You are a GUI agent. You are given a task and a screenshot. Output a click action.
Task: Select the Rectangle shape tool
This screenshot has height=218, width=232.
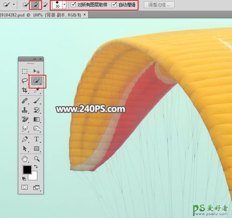[37, 149]
